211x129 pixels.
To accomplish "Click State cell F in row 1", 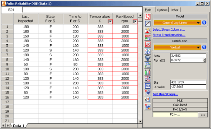I will pyautogui.click(x=51, y=27).
